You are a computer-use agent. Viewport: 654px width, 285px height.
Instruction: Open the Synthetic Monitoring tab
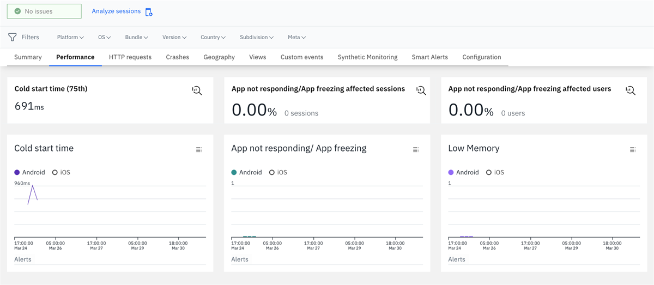coord(367,57)
